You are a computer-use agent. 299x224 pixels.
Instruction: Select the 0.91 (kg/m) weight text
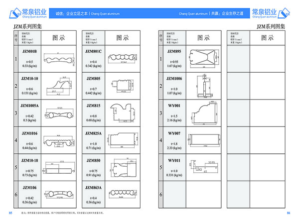(x=93, y=175)
